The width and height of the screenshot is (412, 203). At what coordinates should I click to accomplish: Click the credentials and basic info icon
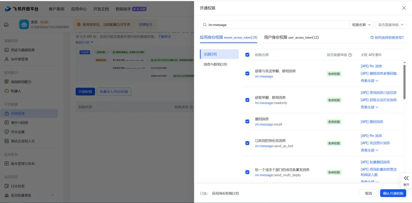pyautogui.click(x=6, y=50)
